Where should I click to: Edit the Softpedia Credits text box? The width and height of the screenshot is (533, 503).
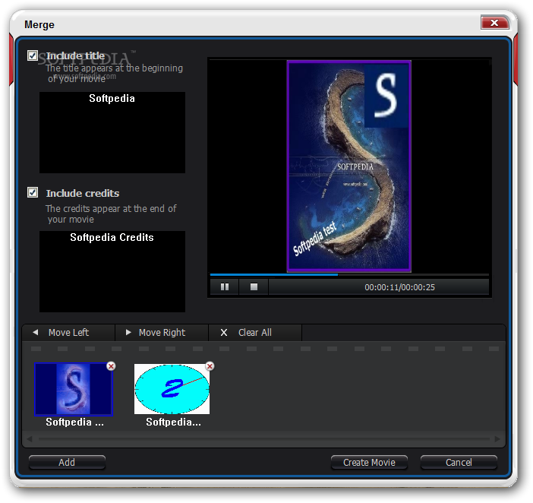coord(112,271)
